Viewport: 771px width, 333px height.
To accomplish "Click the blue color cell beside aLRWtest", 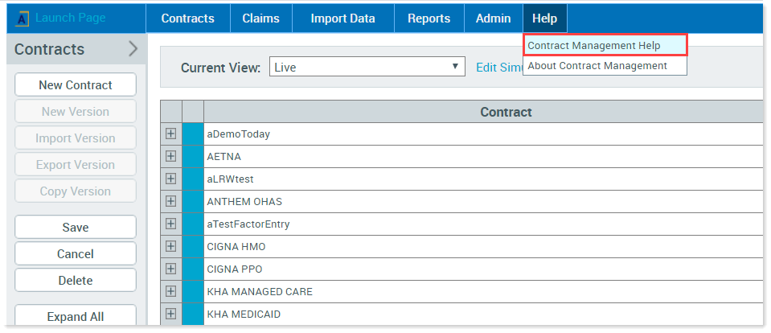I will [193, 179].
